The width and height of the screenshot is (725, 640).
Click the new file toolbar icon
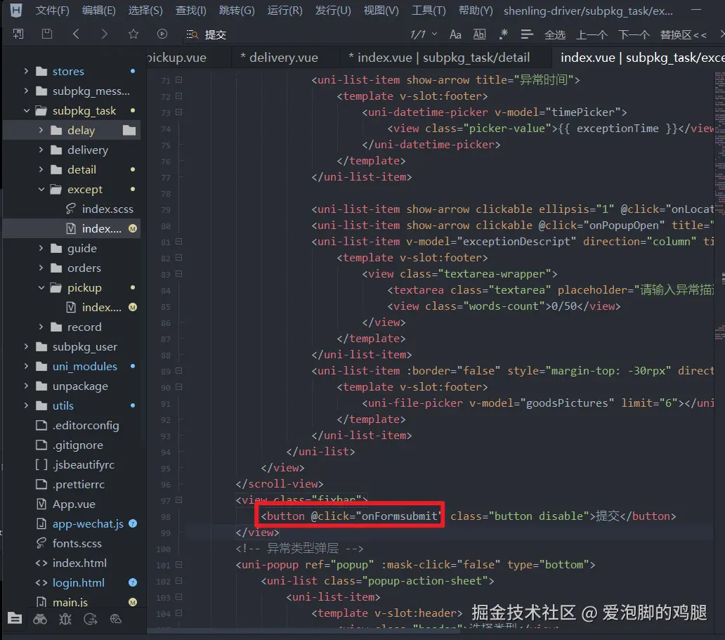[18, 34]
